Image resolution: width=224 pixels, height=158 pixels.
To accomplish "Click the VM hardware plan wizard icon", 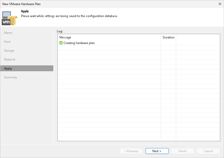I will tap(9, 18).
